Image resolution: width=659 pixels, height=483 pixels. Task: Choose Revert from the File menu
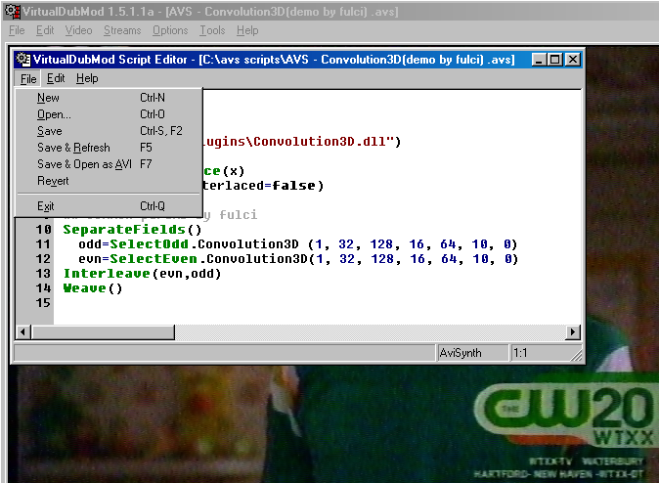[x=109, y=181]
